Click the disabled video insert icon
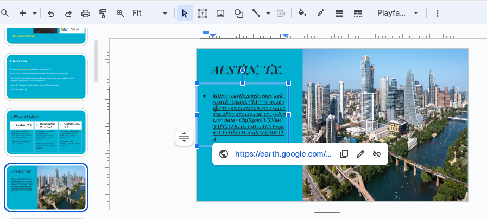Image resolution: width=487 pixels, height=219 pixels. (281, 14)
